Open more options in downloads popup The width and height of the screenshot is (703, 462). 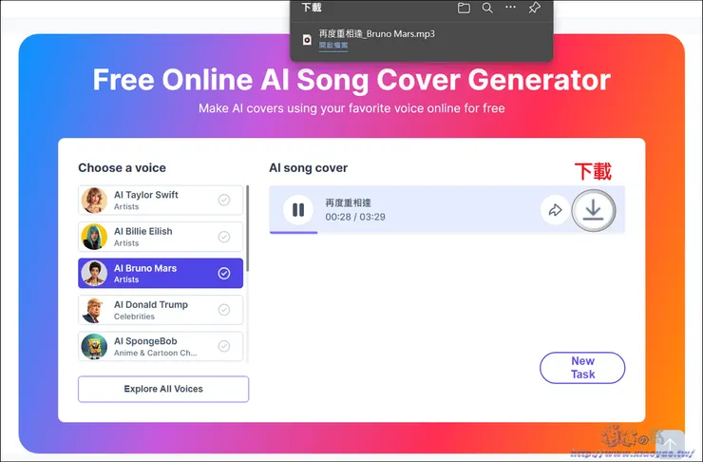(x=511, y=8)
